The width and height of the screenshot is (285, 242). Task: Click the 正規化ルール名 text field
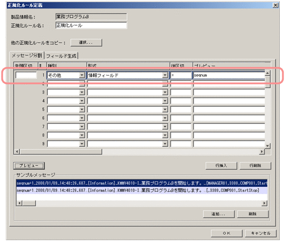(91, 26)
